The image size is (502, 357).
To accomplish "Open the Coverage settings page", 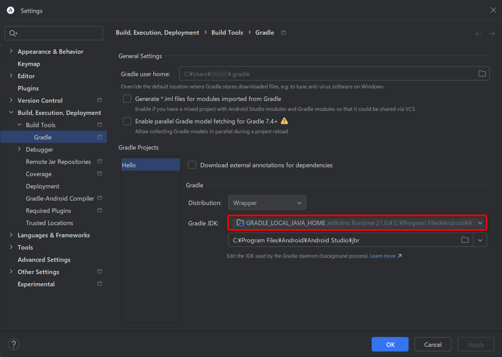I will [38, 174].
